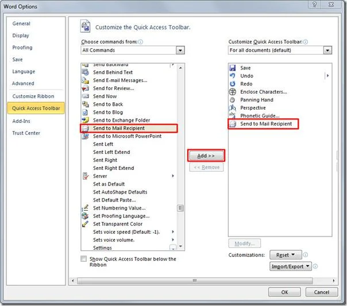
Task: Open the For all documents (default) dropdown
Action: coord(327,50)
